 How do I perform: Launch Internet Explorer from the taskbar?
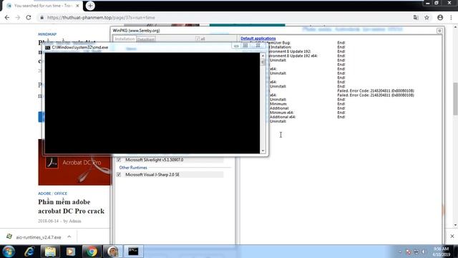(29, 252)
